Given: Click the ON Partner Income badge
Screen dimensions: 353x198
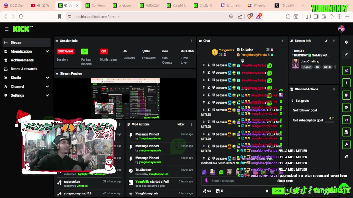Looking at the screenshot, I should [84, 51].
